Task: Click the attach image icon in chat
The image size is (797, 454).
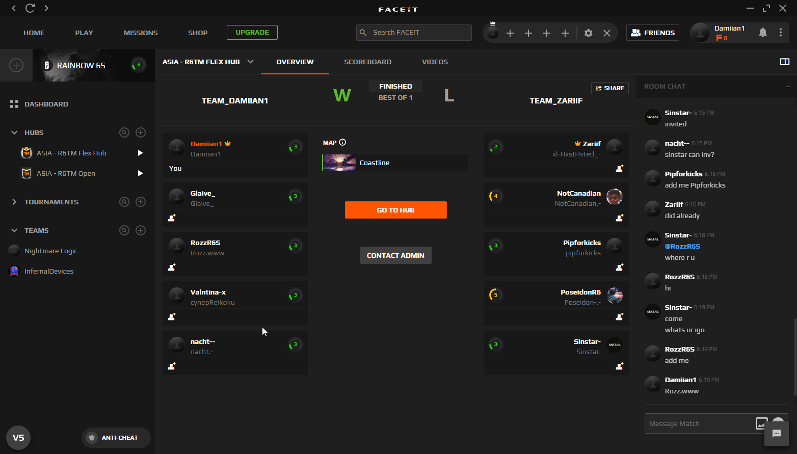Action: click(761, 423)
